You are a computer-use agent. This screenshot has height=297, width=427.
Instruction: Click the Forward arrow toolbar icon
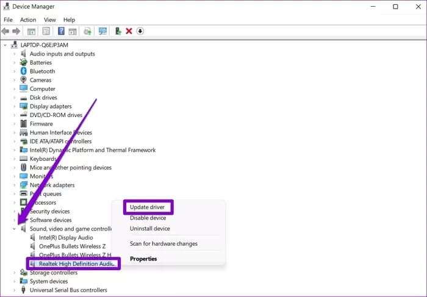click(16, 31)
